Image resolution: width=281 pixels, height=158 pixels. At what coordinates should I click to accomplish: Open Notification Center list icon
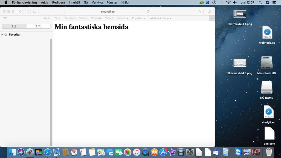274,2
